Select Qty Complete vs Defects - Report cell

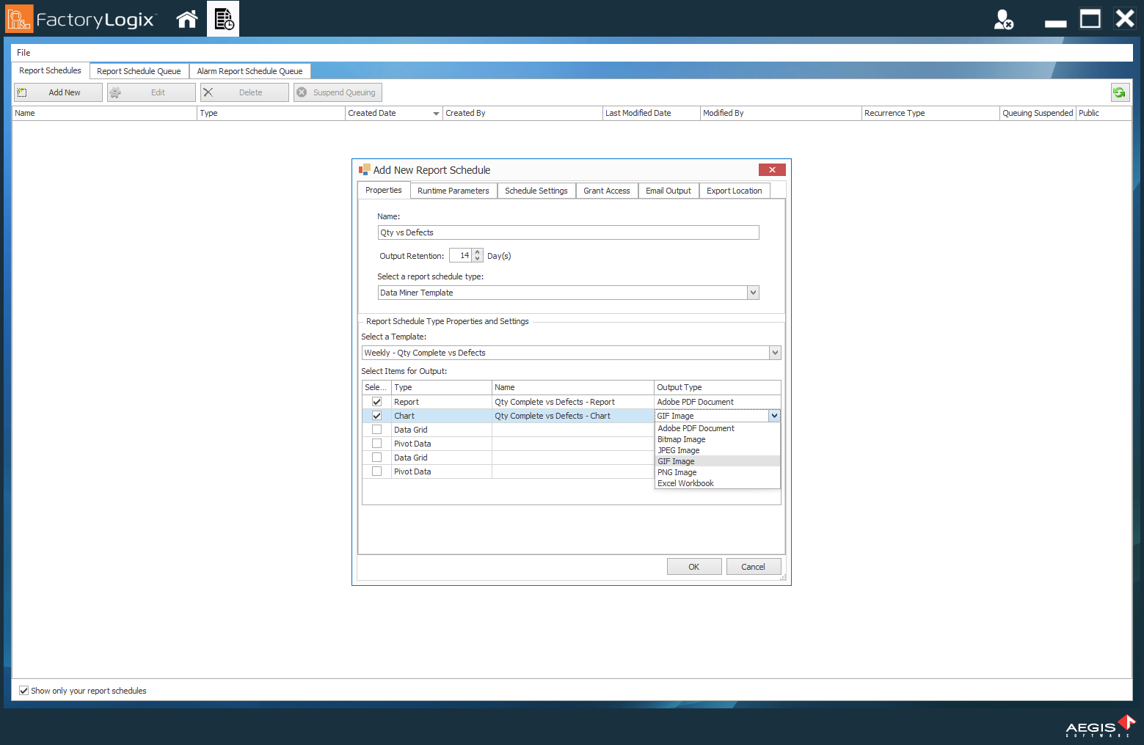[572, 402]
